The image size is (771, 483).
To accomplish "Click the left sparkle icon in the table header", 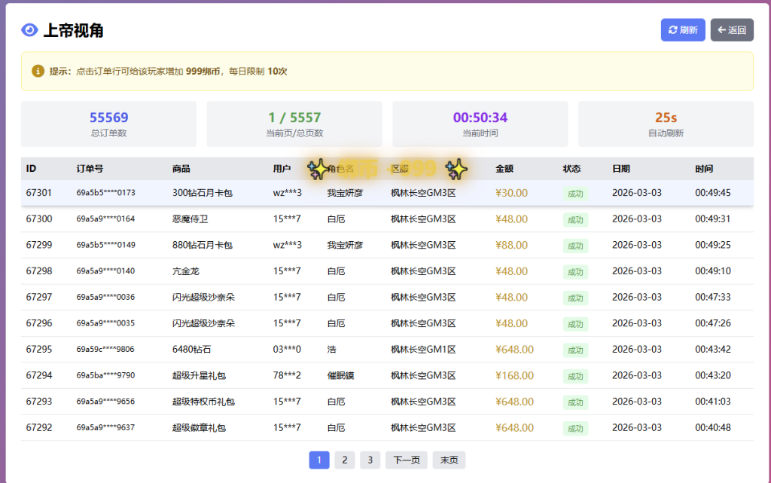I will pos(318,170).
